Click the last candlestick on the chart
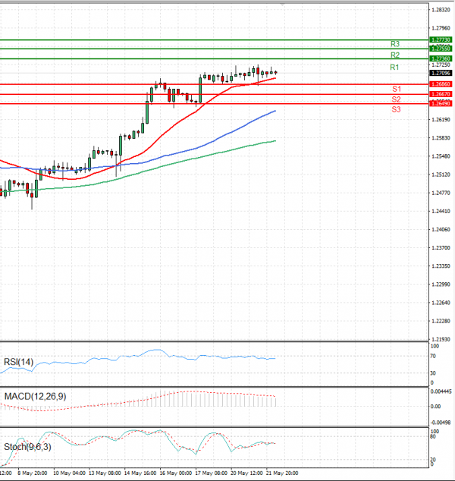The height and width of the screenshot is (481, 455). pyautogui.click(x=276, y=73)
